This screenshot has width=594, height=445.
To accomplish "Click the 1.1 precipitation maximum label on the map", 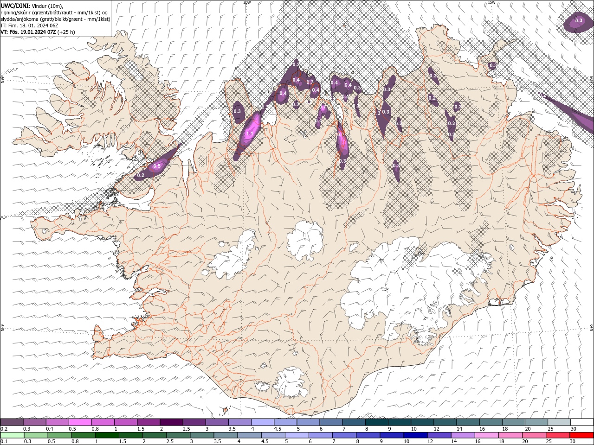I will pyautogui.click(x=249, y=134).
